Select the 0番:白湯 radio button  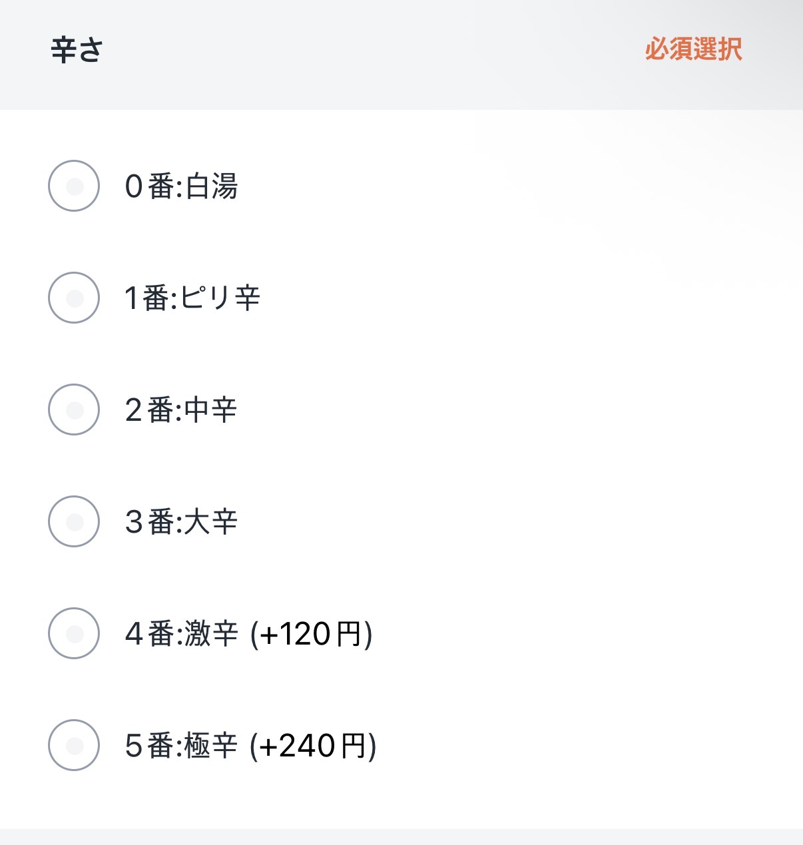pyautogui.click(x=74, y=186)
